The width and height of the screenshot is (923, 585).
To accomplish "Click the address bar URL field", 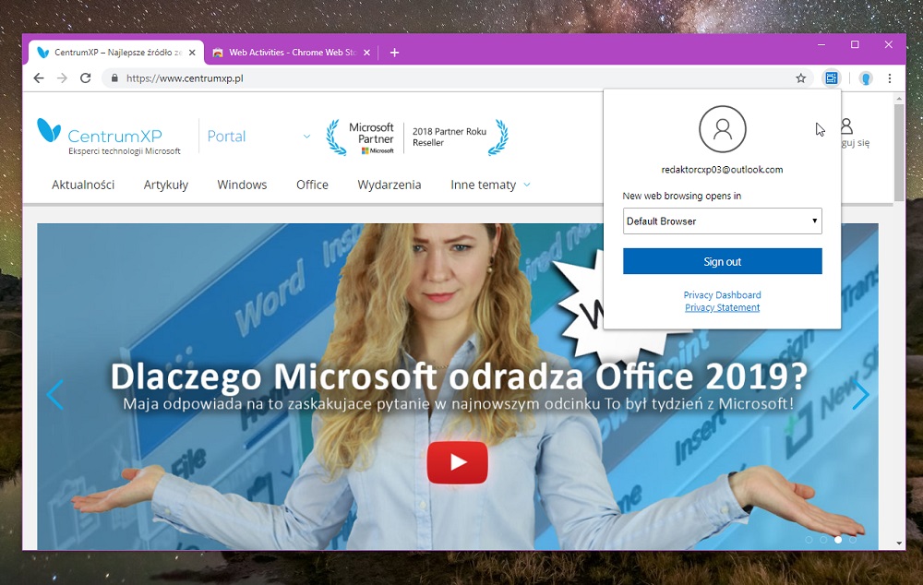I will 459,78.
